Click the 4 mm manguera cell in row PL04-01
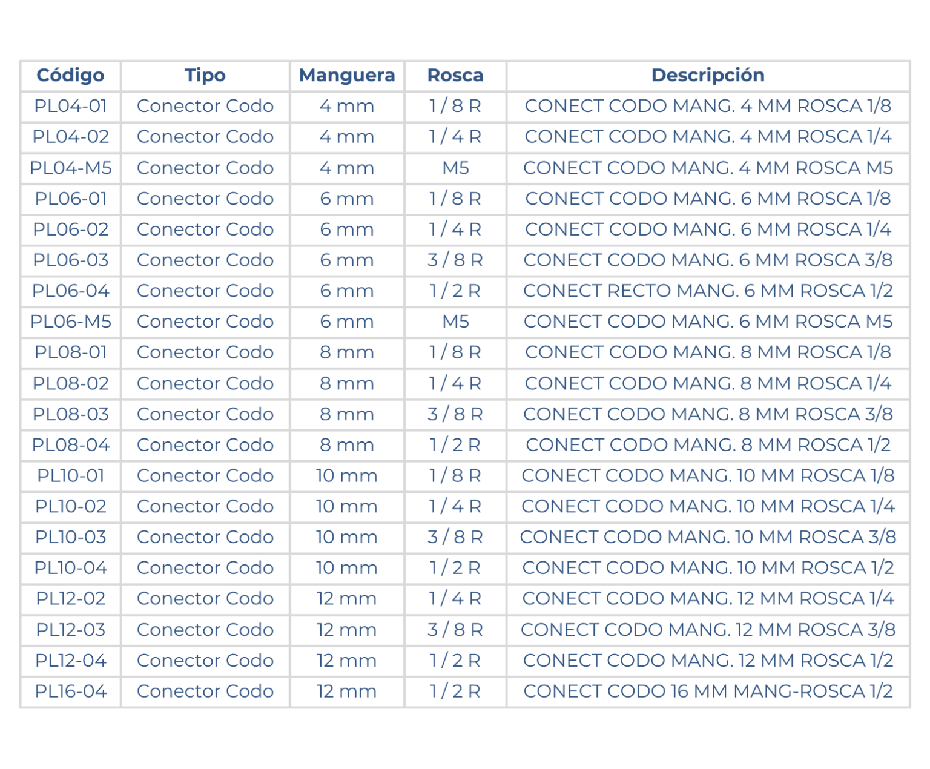930x769 pixels. [347, 106]
